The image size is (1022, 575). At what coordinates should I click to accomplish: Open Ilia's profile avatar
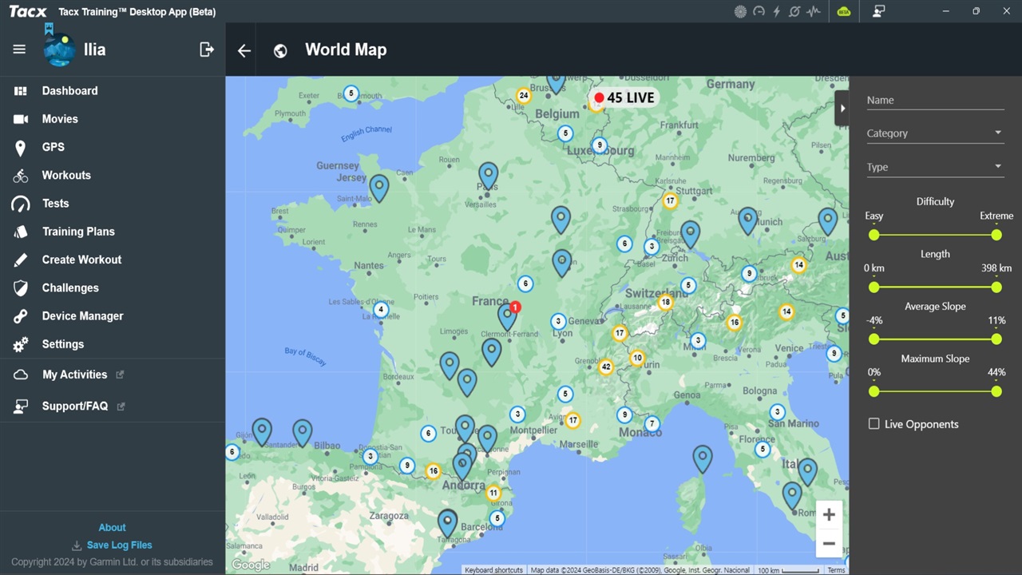tap(59, 49)
